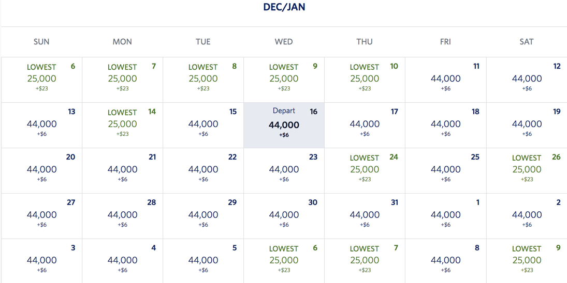Select December 24 lowest fare
This screenshot has width=567, height=283.
pos(365,170)
